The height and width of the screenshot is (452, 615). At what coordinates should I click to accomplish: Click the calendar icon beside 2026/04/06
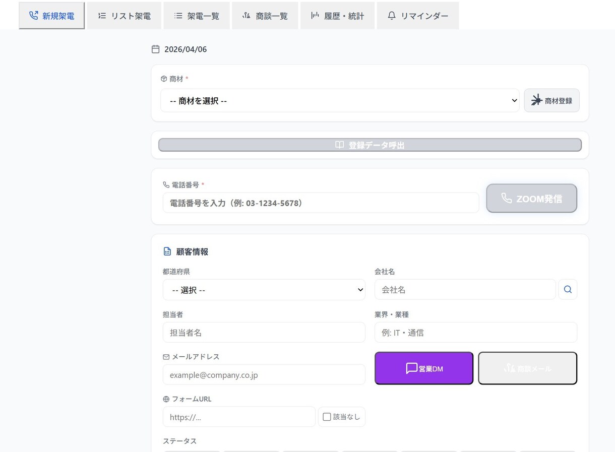click(156, 49)
